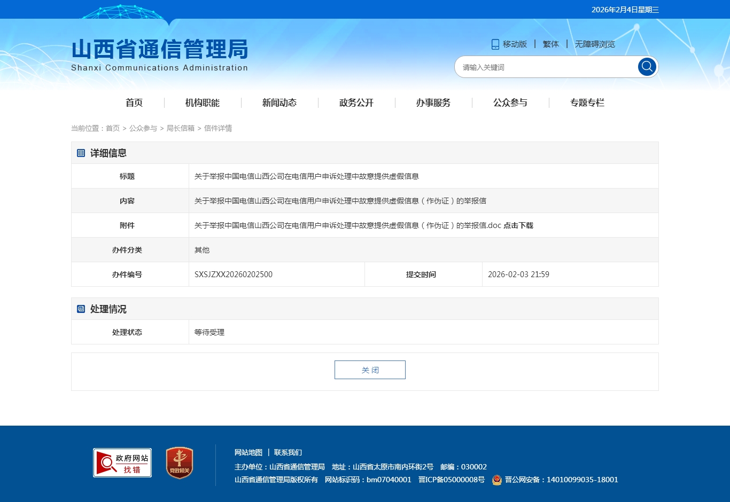Open the 机构职能 navigation item
The image size is (730, 502).
click(203, 103)
